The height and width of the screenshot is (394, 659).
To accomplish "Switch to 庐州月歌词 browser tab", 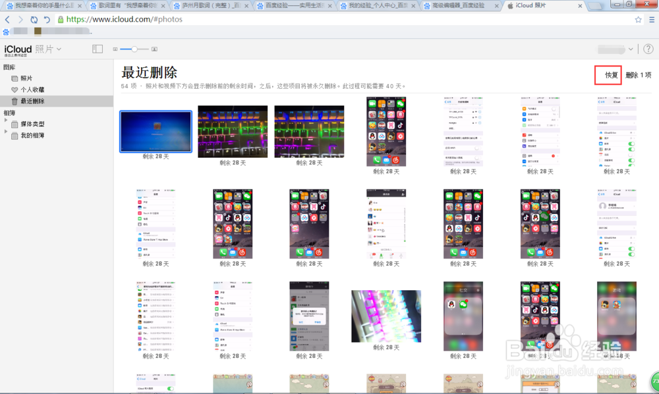I will click(x=210, y=5).
